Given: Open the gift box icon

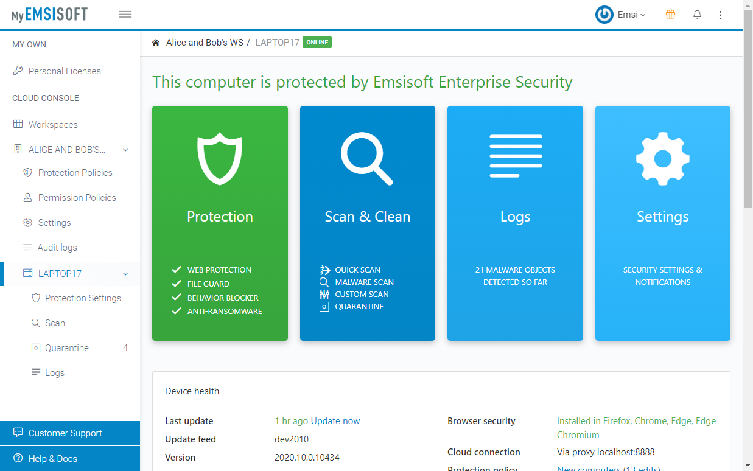Looking at the screenshot, I should tap(670, 15).
